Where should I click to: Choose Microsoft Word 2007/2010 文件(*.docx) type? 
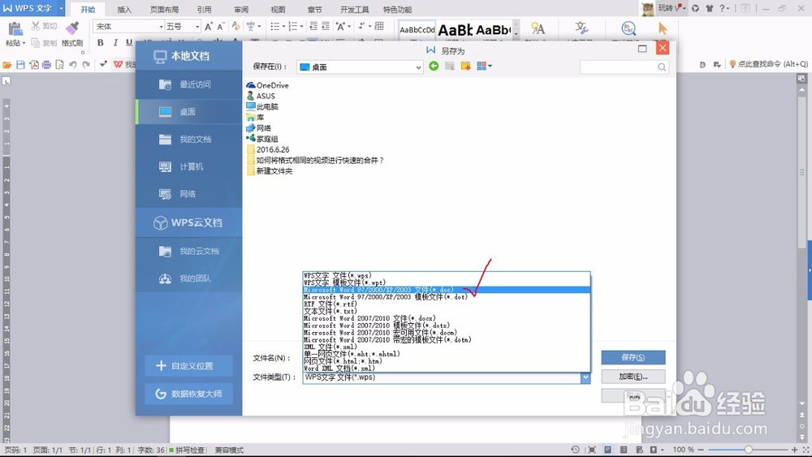point(447,318)
